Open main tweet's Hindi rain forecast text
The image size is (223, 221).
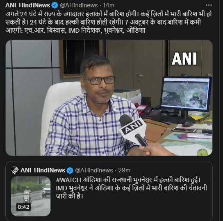point(109,22)
